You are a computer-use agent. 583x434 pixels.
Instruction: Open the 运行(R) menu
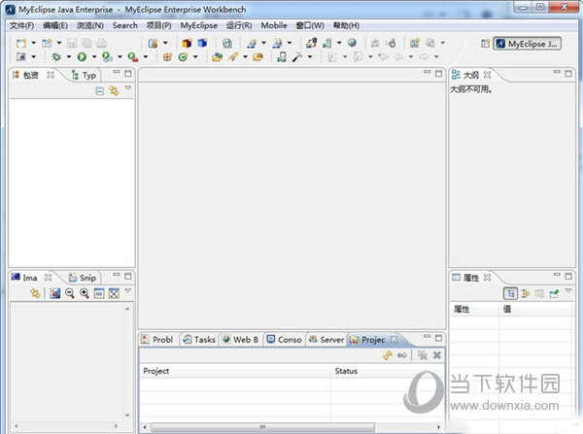pos(239,25)
